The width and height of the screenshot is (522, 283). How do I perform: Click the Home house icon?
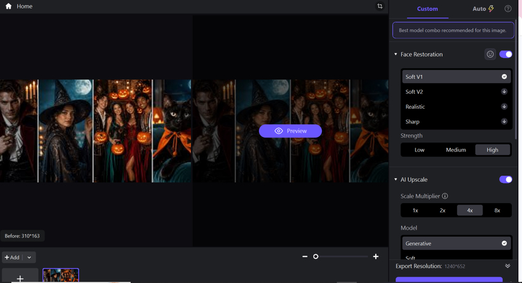tap(9, 6)
